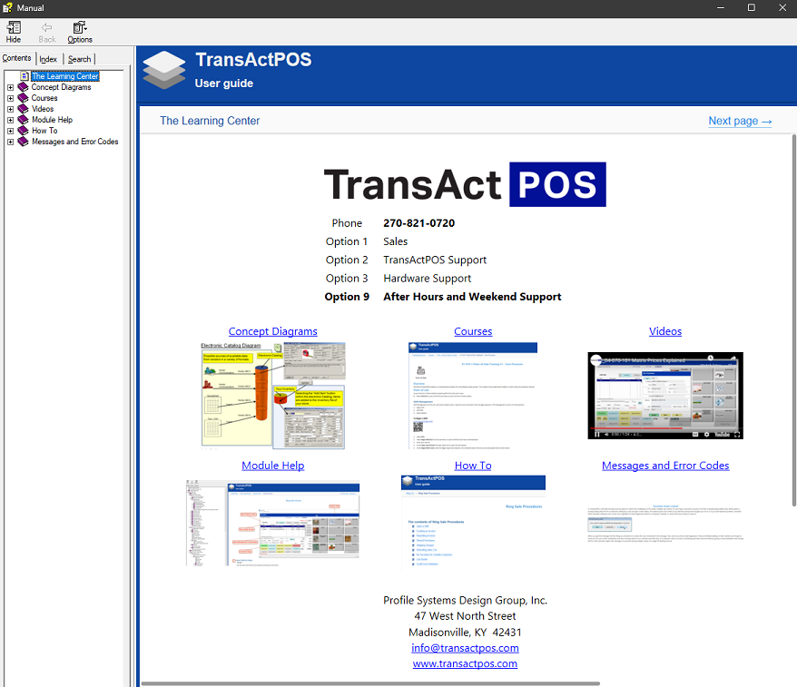The image size is (797, 687).
Task: Click the phone number 270-821-0720
Action: [418, 223]
